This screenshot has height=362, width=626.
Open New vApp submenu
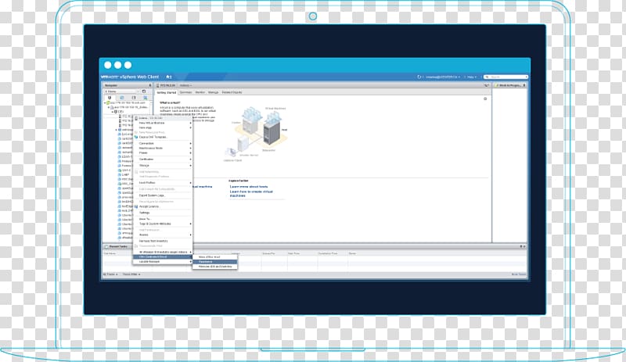pyautogui.click(x=163, y=127)
